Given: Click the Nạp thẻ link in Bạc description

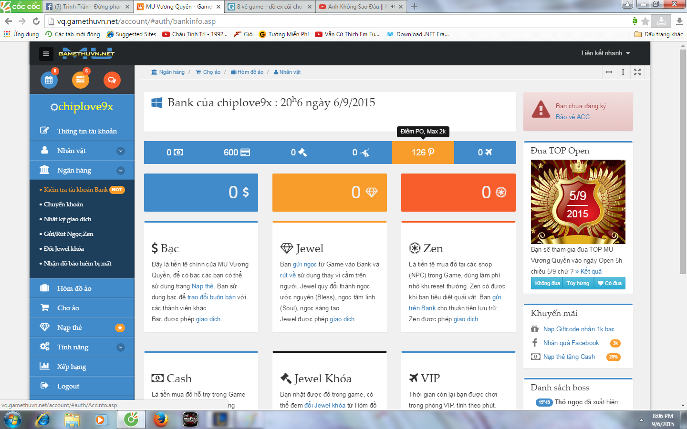Looking at the screenshot, I should pyautogui.click(x=203, y=286).
